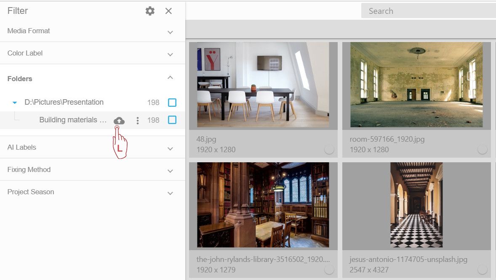Collapse the Folders section
The image size is (496, 280).
tap(170, 77)
